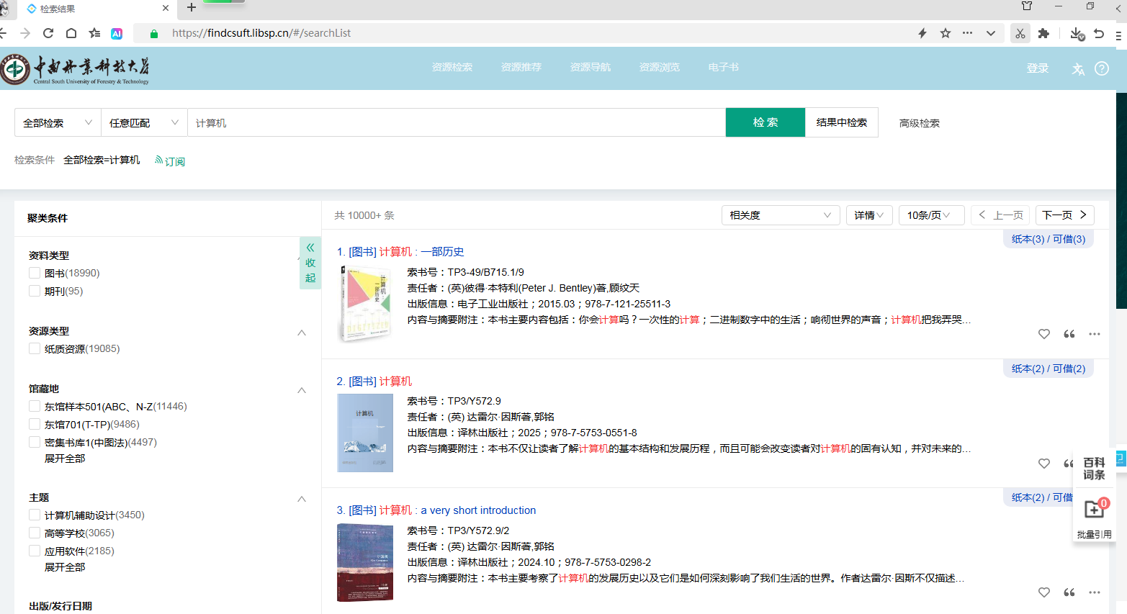
Task: Click the 订阅 RSS subscription icon
Action: click(170, 161)
